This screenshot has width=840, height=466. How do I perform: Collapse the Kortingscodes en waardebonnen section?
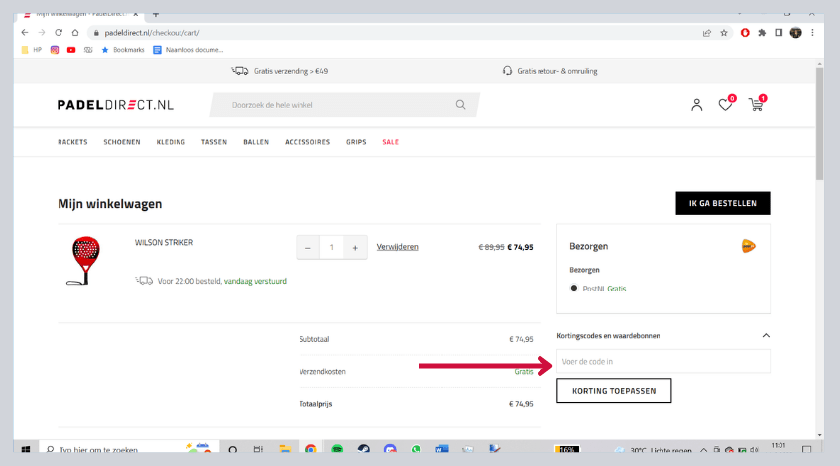(764, 336)
